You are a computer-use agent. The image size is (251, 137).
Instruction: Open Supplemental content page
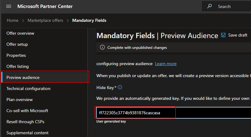click(27, 133)
